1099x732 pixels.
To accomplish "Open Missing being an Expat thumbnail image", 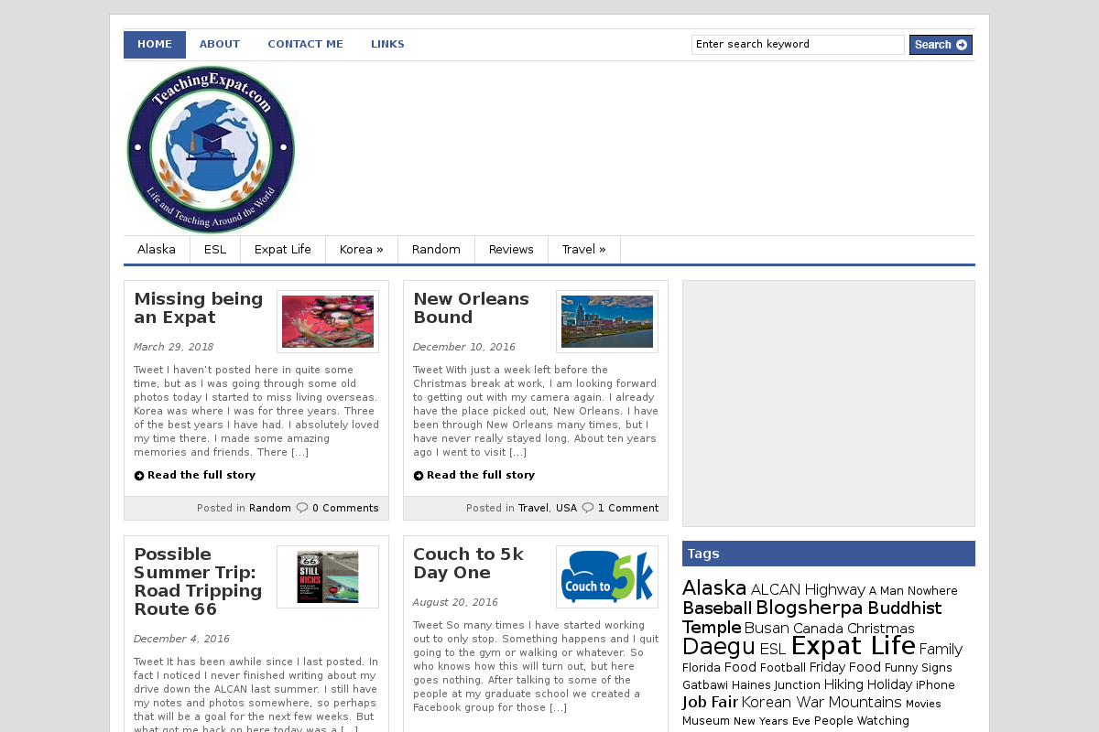I will (x=328, y=321).
